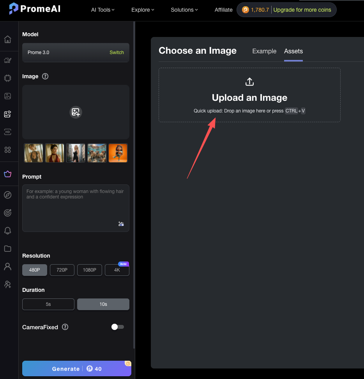Click the Generate button
Screen dimensions: 364x379
[77, 368]
